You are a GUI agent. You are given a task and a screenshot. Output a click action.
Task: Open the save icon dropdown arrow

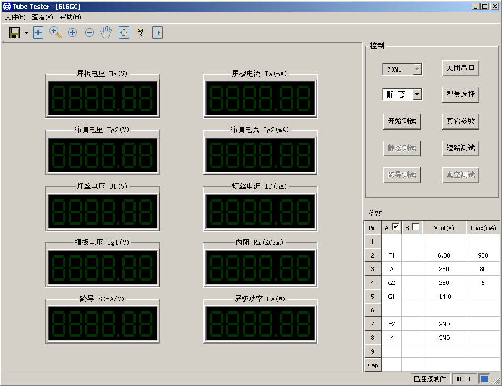[26, 33]
